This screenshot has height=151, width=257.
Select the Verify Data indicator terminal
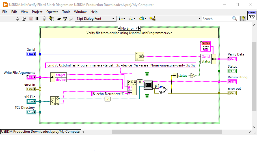click(x=232, y=59)
